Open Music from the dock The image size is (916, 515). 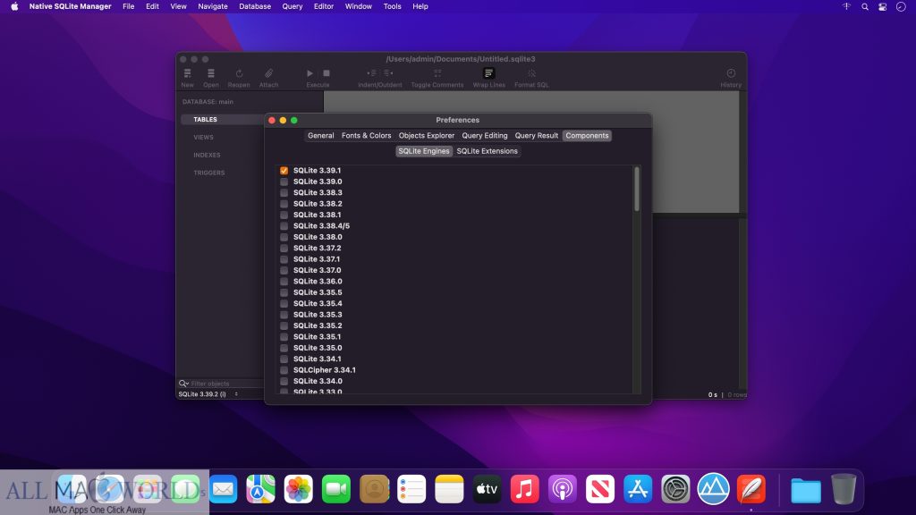[x=524, y=489]
